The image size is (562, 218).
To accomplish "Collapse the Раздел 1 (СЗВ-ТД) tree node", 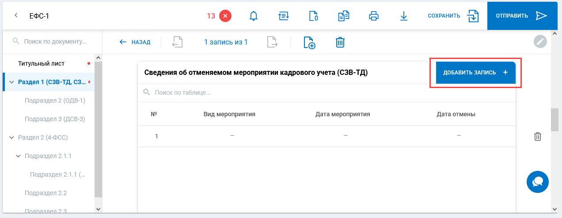I will point(11,82).
